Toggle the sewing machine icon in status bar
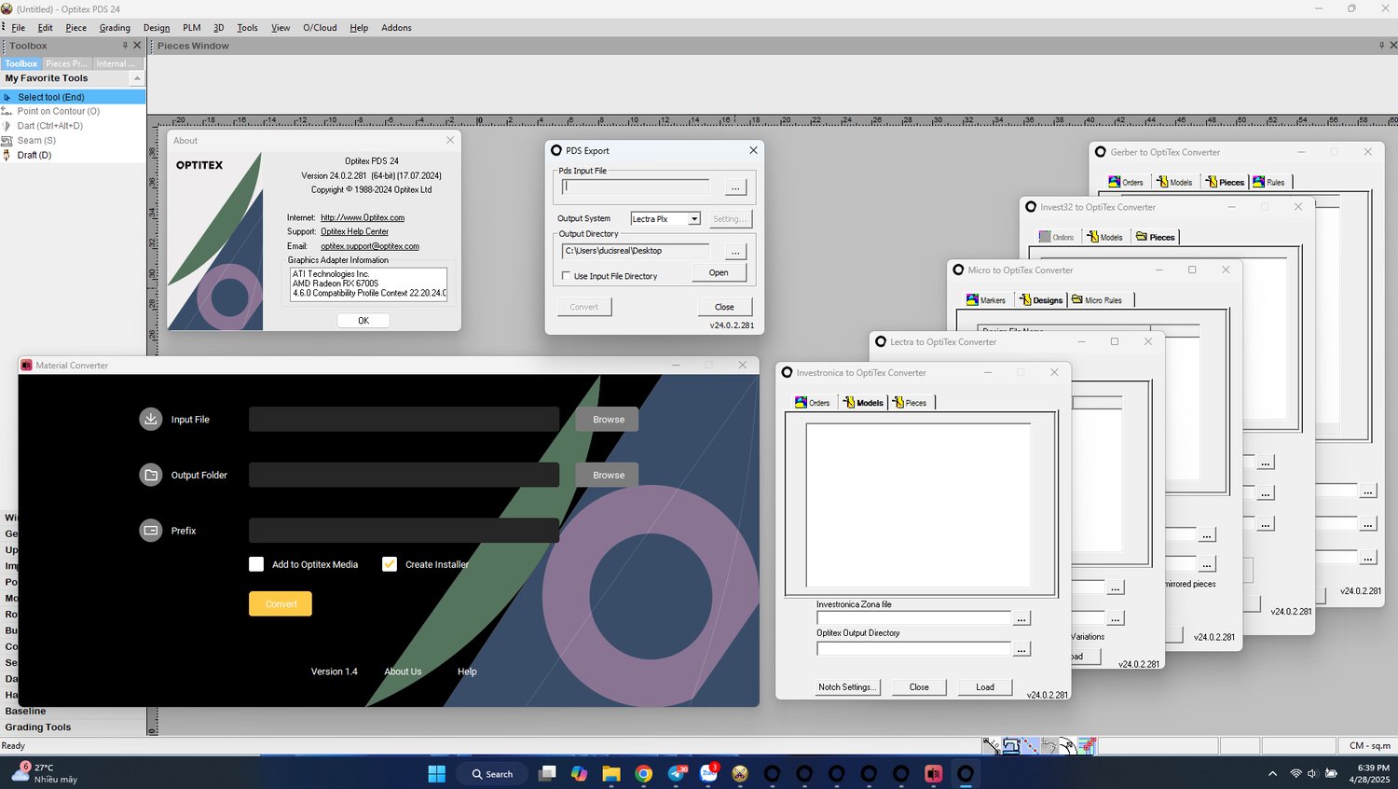 point(1011,745)
